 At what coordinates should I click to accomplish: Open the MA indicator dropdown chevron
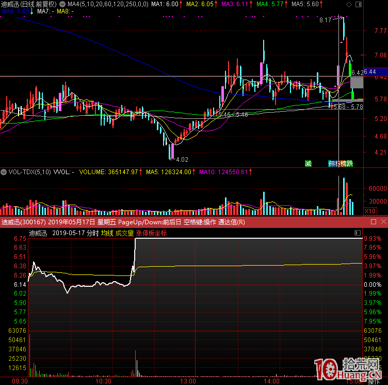(62, 4)
